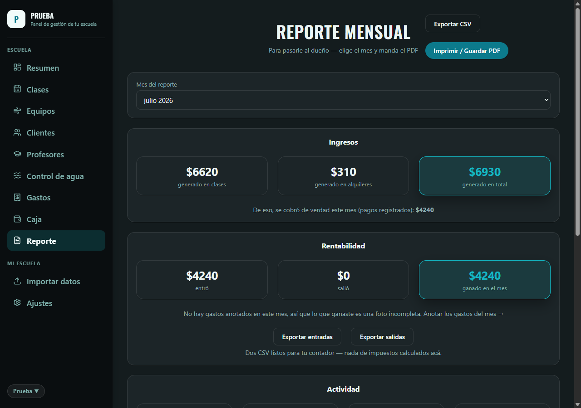Click the REPORTE MENSUAL heading
Image resolution: width=581 pixels, height=408 pixels.
(x=343, y=32)
